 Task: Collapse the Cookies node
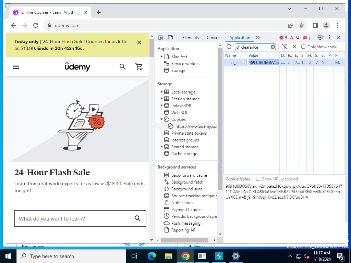[161, 120]
